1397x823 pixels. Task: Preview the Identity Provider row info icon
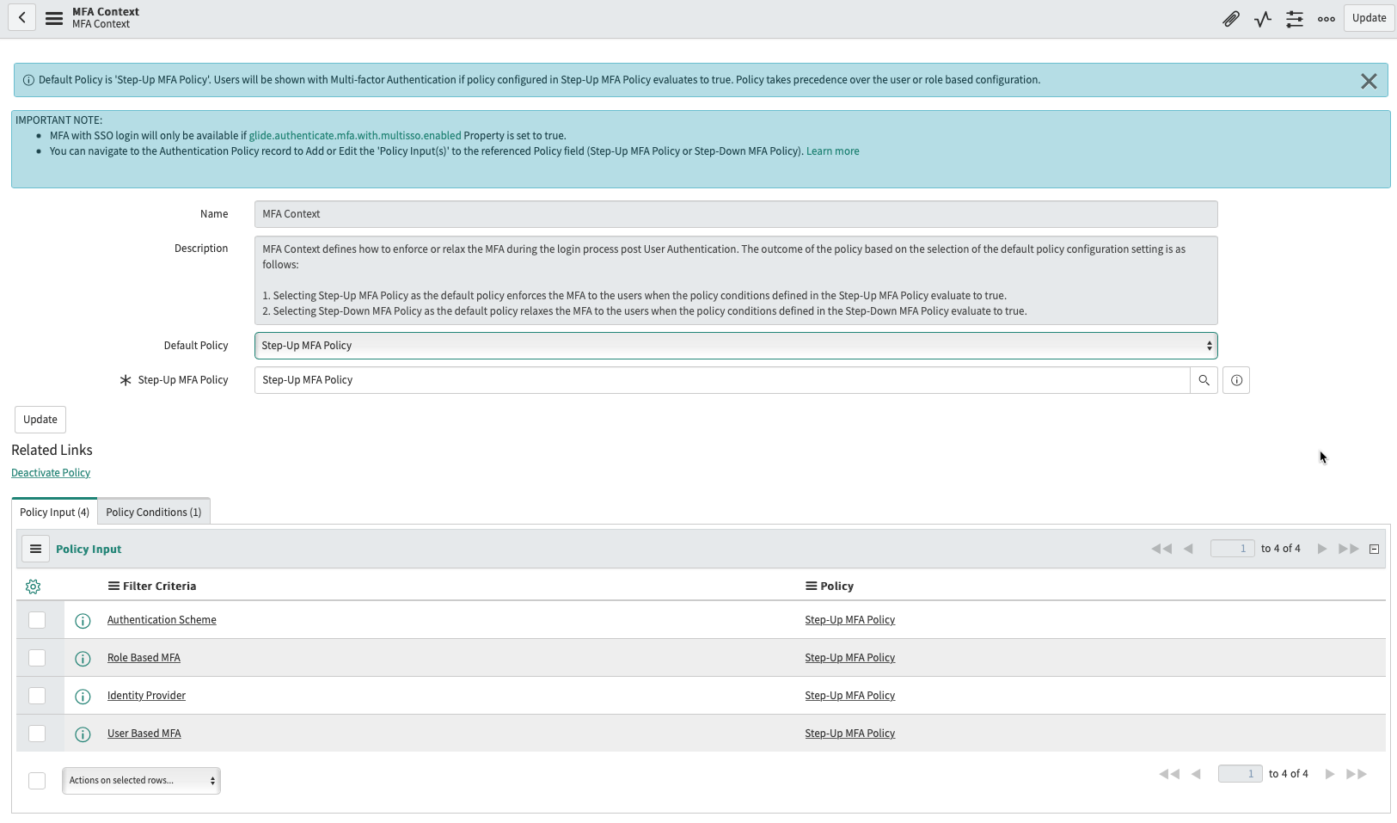(x=83, y=697)
